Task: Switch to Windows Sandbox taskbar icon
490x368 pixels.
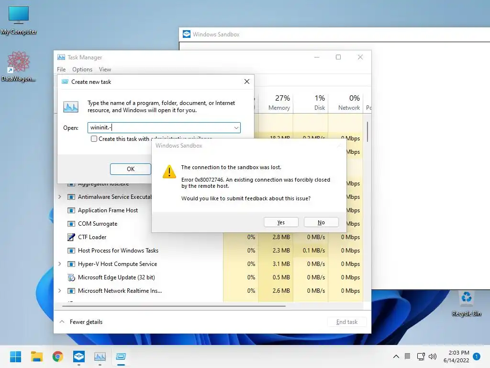Action: point(79,356)
